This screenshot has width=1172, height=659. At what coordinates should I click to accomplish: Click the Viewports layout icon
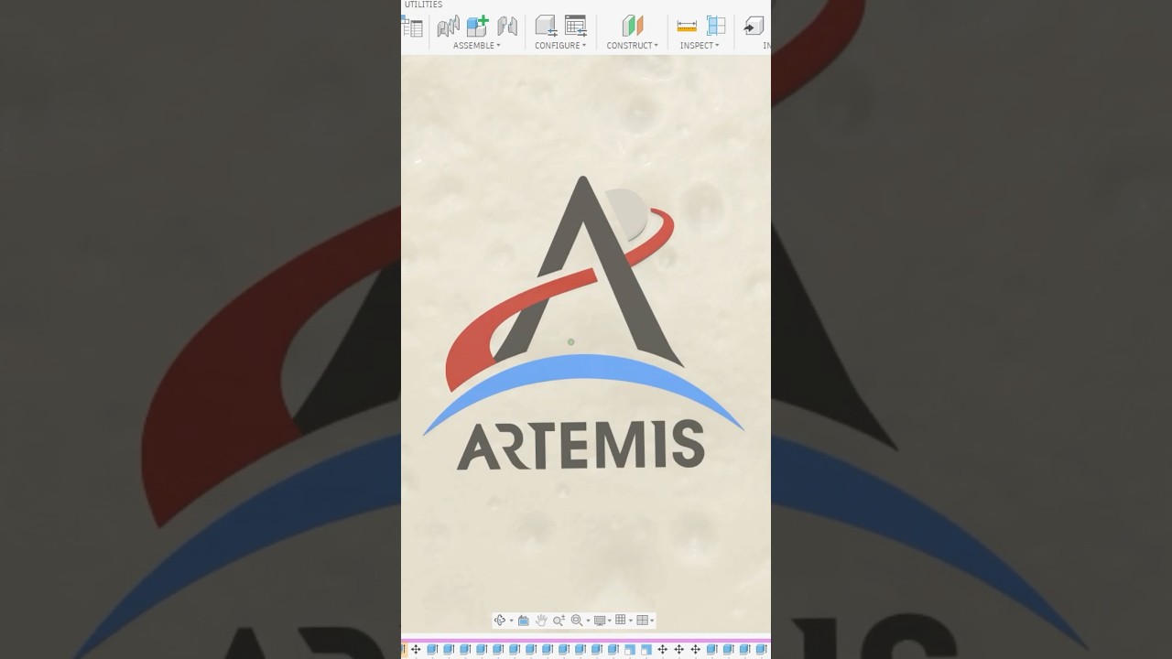(x=642, y=620)
